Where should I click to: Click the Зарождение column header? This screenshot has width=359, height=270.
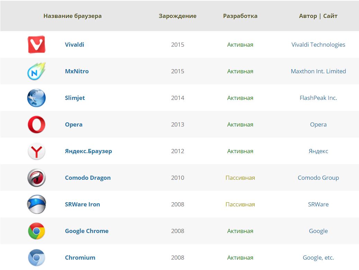pos(178,16)
